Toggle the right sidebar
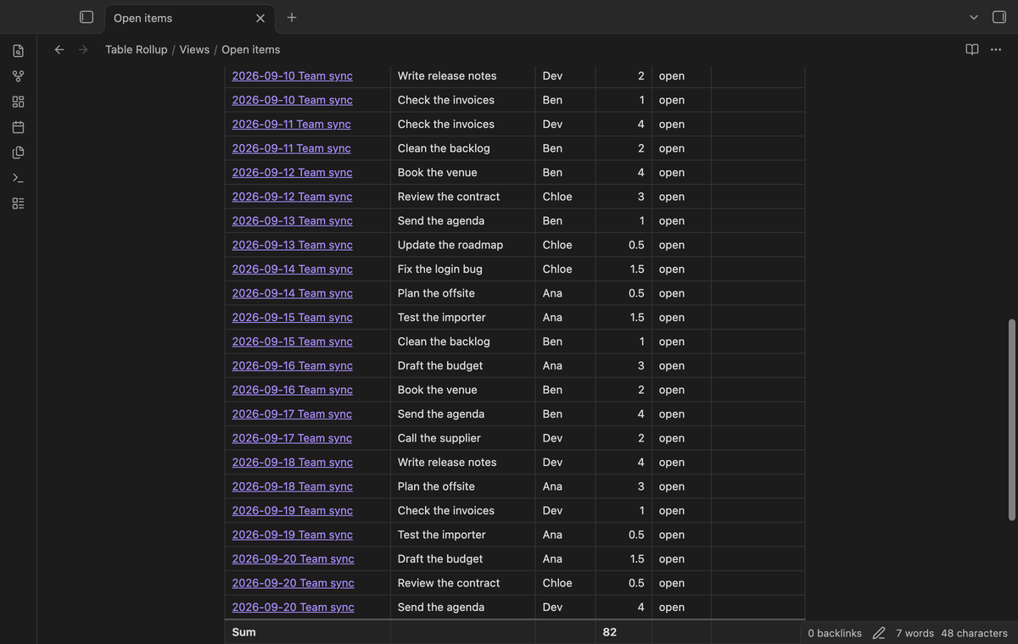Viewport: 1018px width, 644px height. (x=999, y=17)
